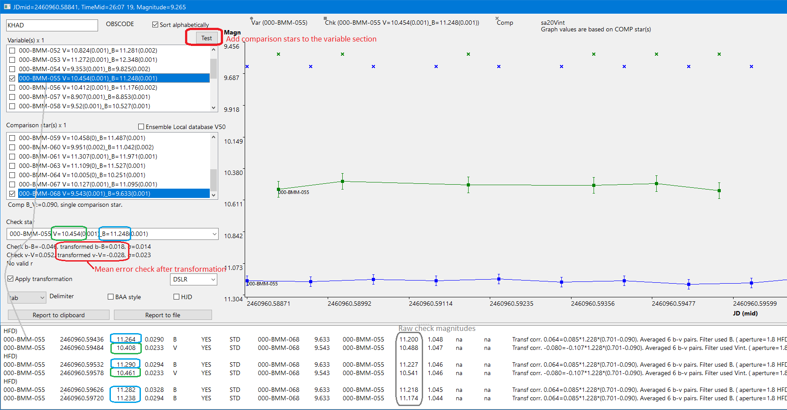Viewport: 787px width, 410px height.
Task: Select 000-BMM-056 in the Variable(s) list
Action: 88,87
